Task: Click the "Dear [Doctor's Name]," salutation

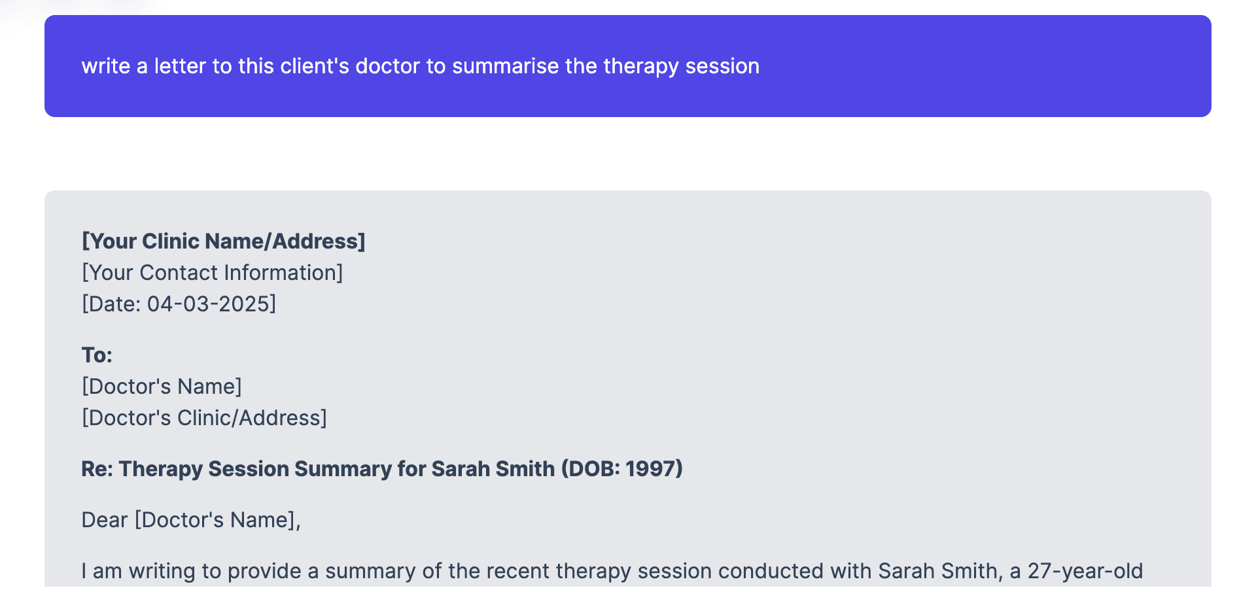Action: (x=191, y=520)
